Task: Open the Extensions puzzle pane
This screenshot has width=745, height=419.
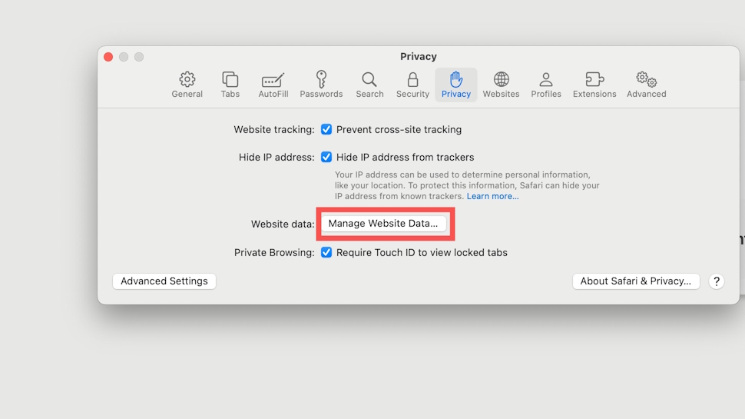Action: pyautogui.click(x=594, y=85)
